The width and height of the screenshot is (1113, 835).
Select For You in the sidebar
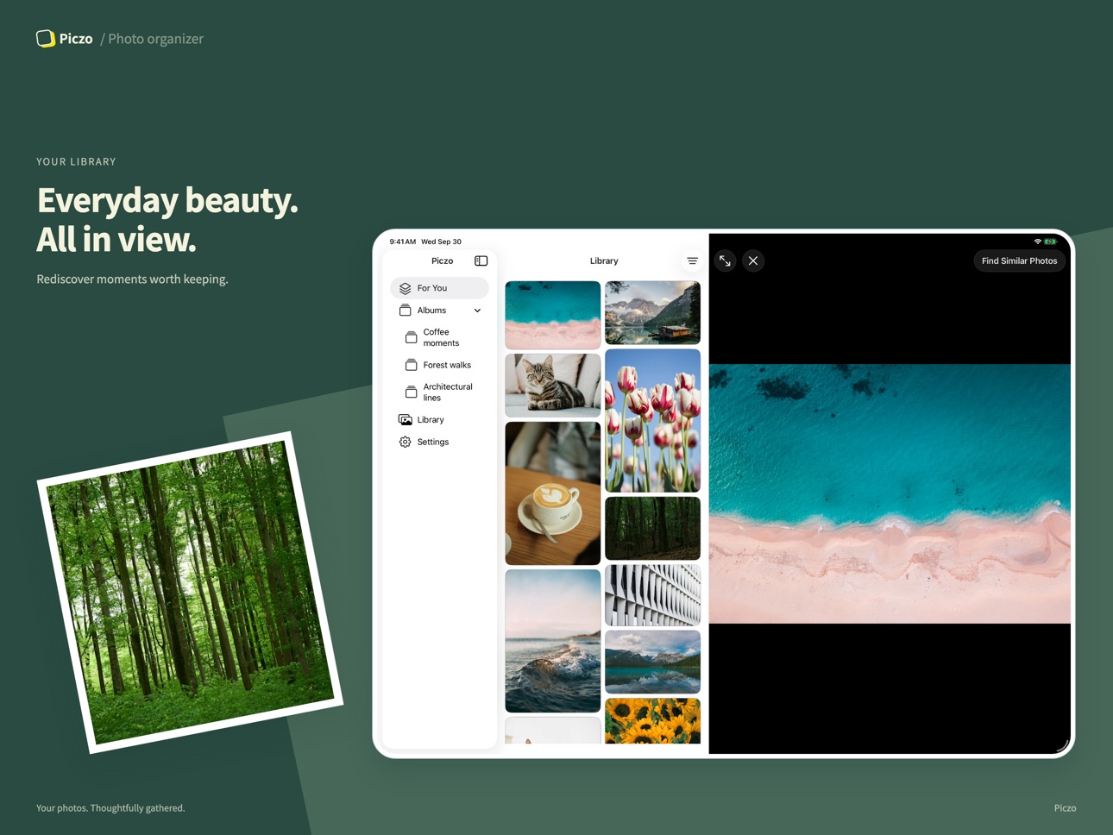click(439, 288)
